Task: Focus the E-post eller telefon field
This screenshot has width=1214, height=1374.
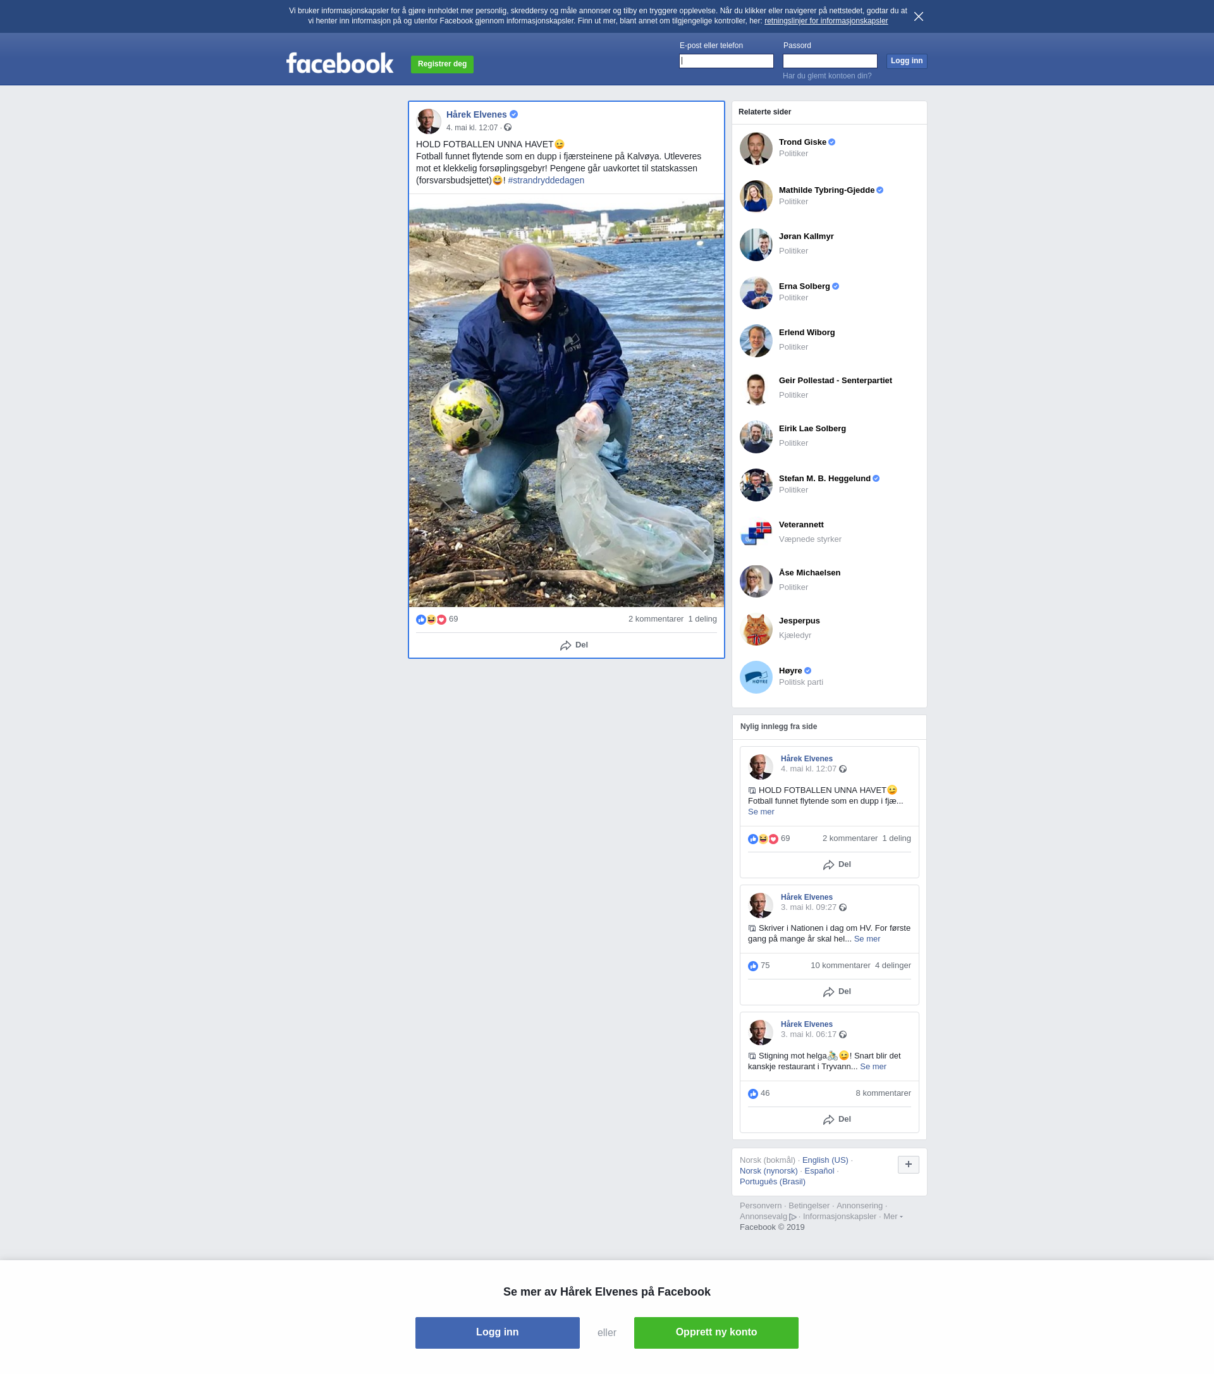Action: click(726, 61)
